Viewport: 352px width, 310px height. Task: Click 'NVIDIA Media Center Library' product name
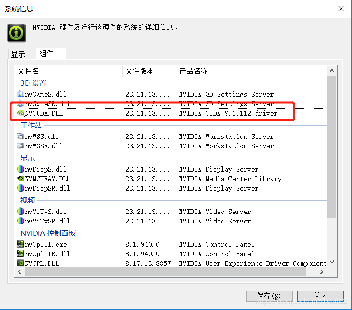[x=230, y=179]
